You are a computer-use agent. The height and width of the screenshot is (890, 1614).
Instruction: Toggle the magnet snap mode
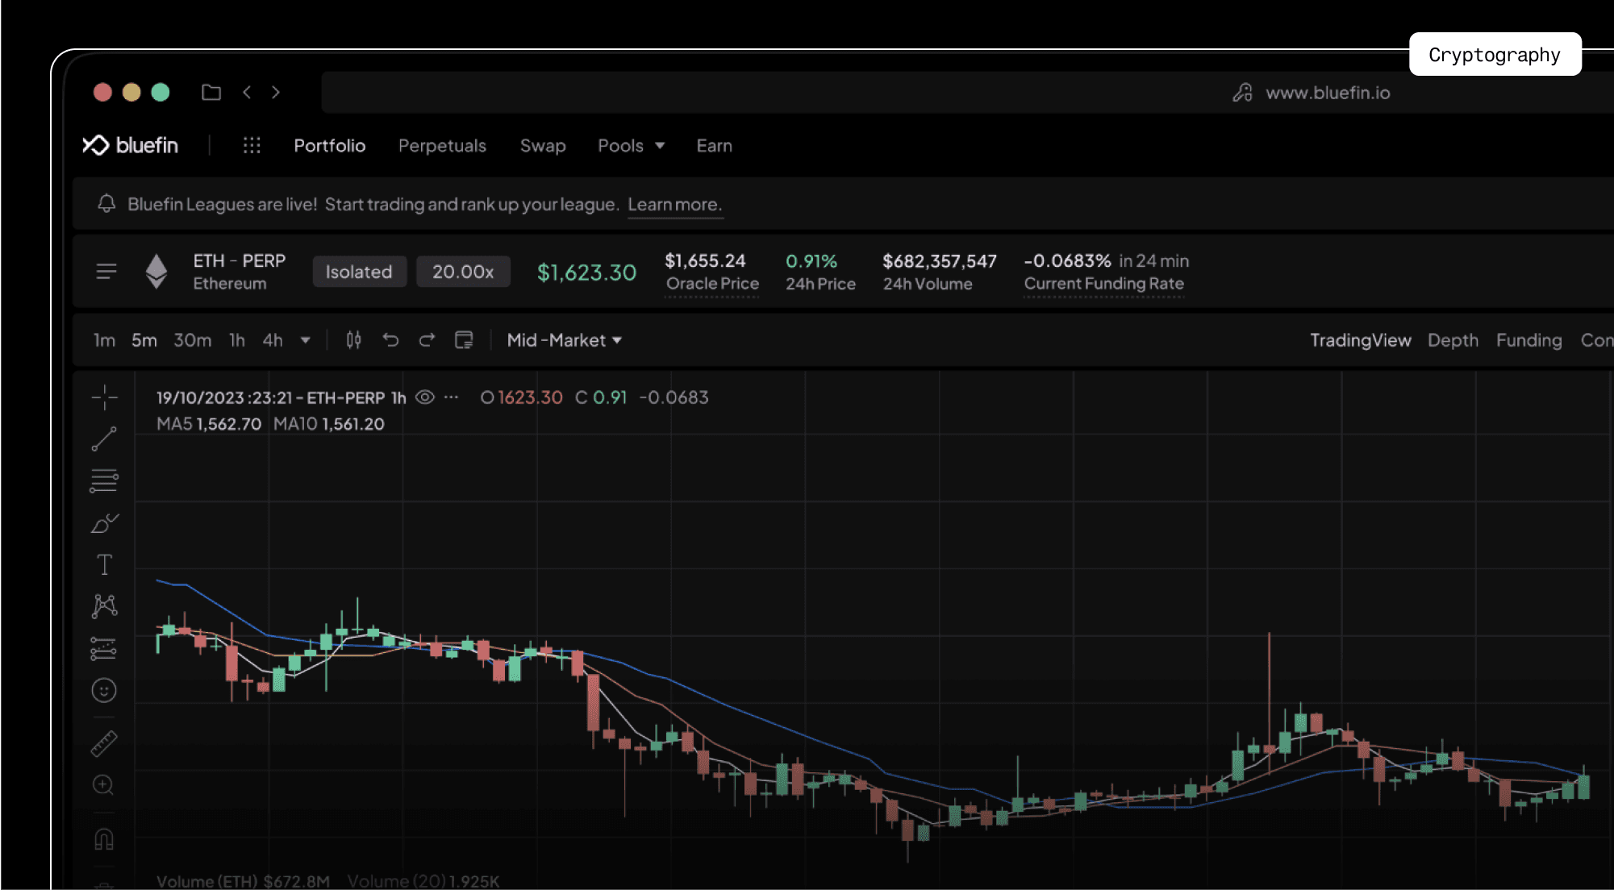coord(104,839)
